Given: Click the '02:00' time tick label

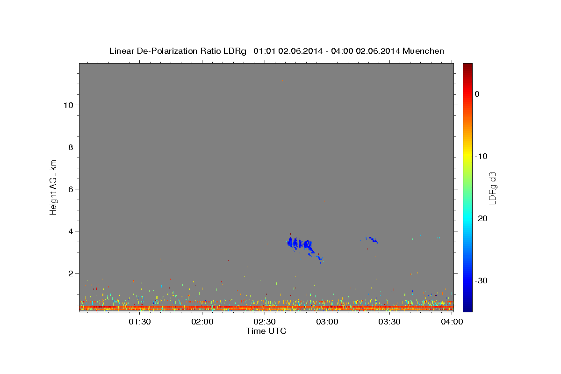Looking at the screenshot, I should [x=202, y=322].
